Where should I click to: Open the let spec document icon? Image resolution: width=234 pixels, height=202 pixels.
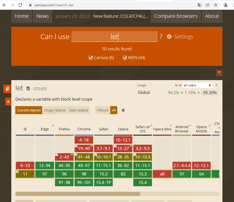tap(28, 88)
